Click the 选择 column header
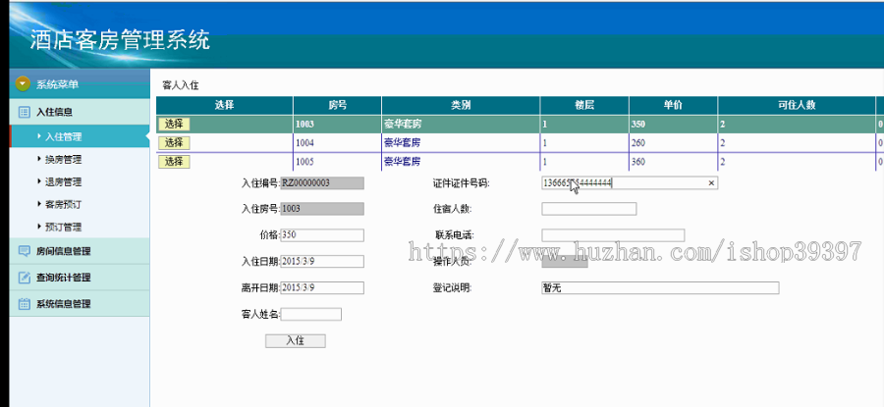 tap(224, 105)
